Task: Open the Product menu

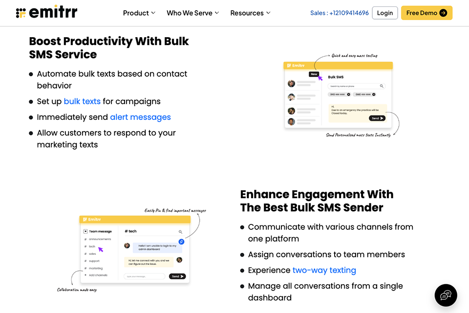Action: click(139, 13)
